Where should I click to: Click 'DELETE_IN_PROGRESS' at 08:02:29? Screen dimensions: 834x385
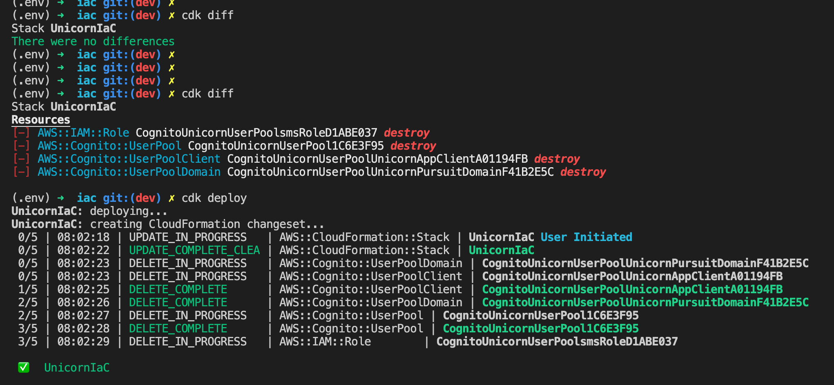188,342
